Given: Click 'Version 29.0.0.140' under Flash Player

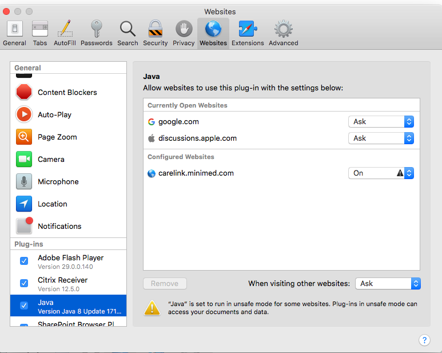Looking at the screenshot, I should pyautogui.click(x=65, y=267).
